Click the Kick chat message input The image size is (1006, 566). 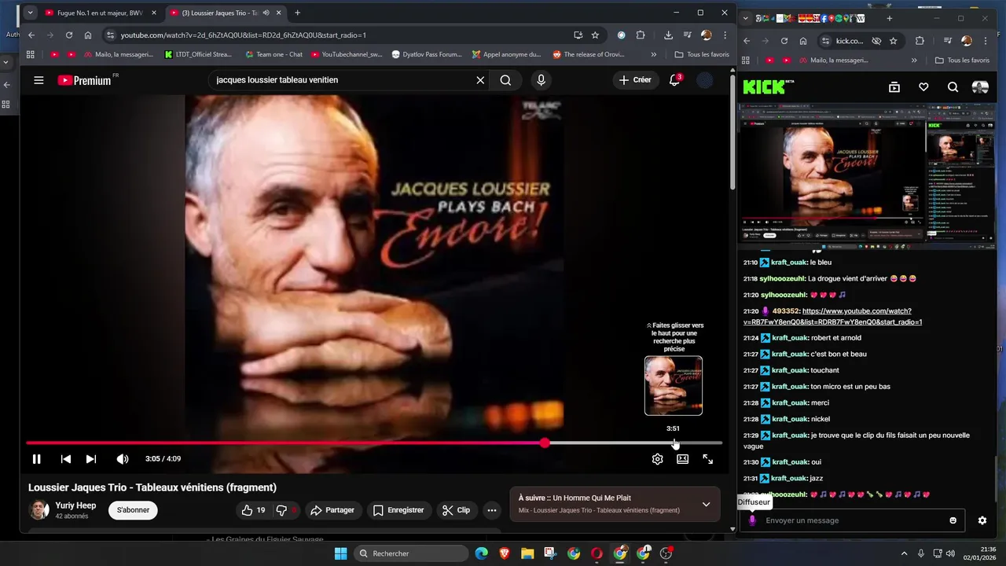852,520
